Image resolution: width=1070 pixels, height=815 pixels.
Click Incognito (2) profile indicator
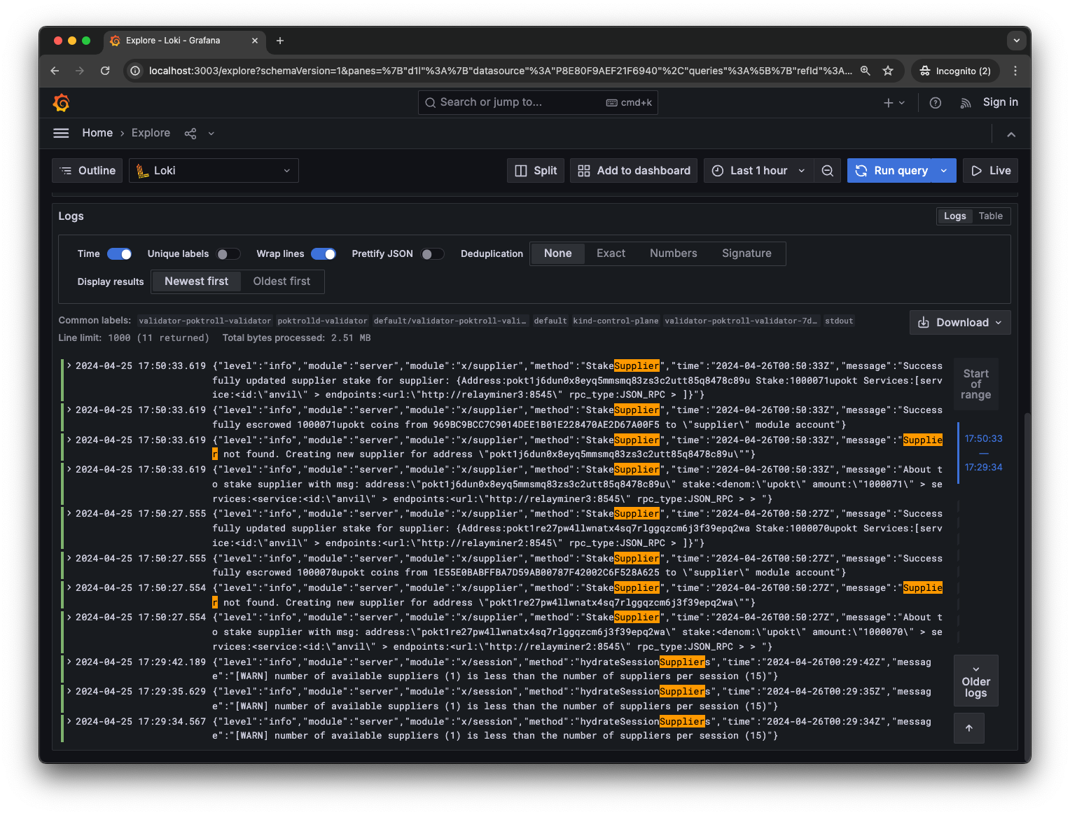pyautogui.click(x=956, y=71)
